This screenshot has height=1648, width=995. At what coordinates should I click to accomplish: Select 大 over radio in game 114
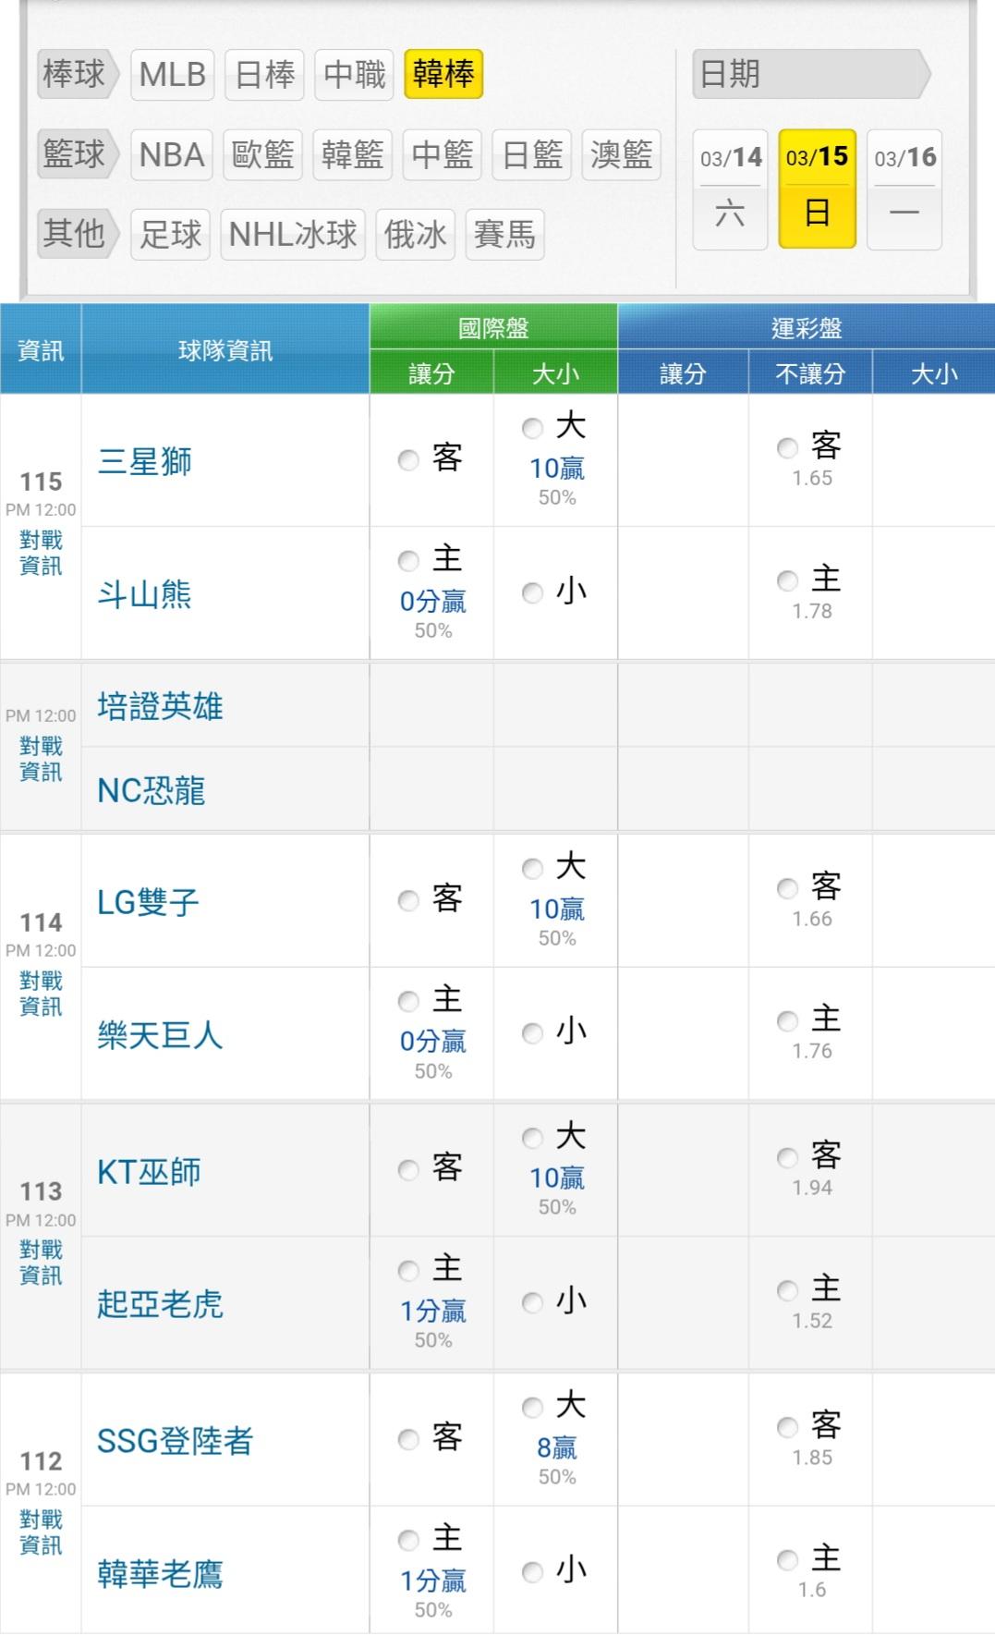(532, 869)
